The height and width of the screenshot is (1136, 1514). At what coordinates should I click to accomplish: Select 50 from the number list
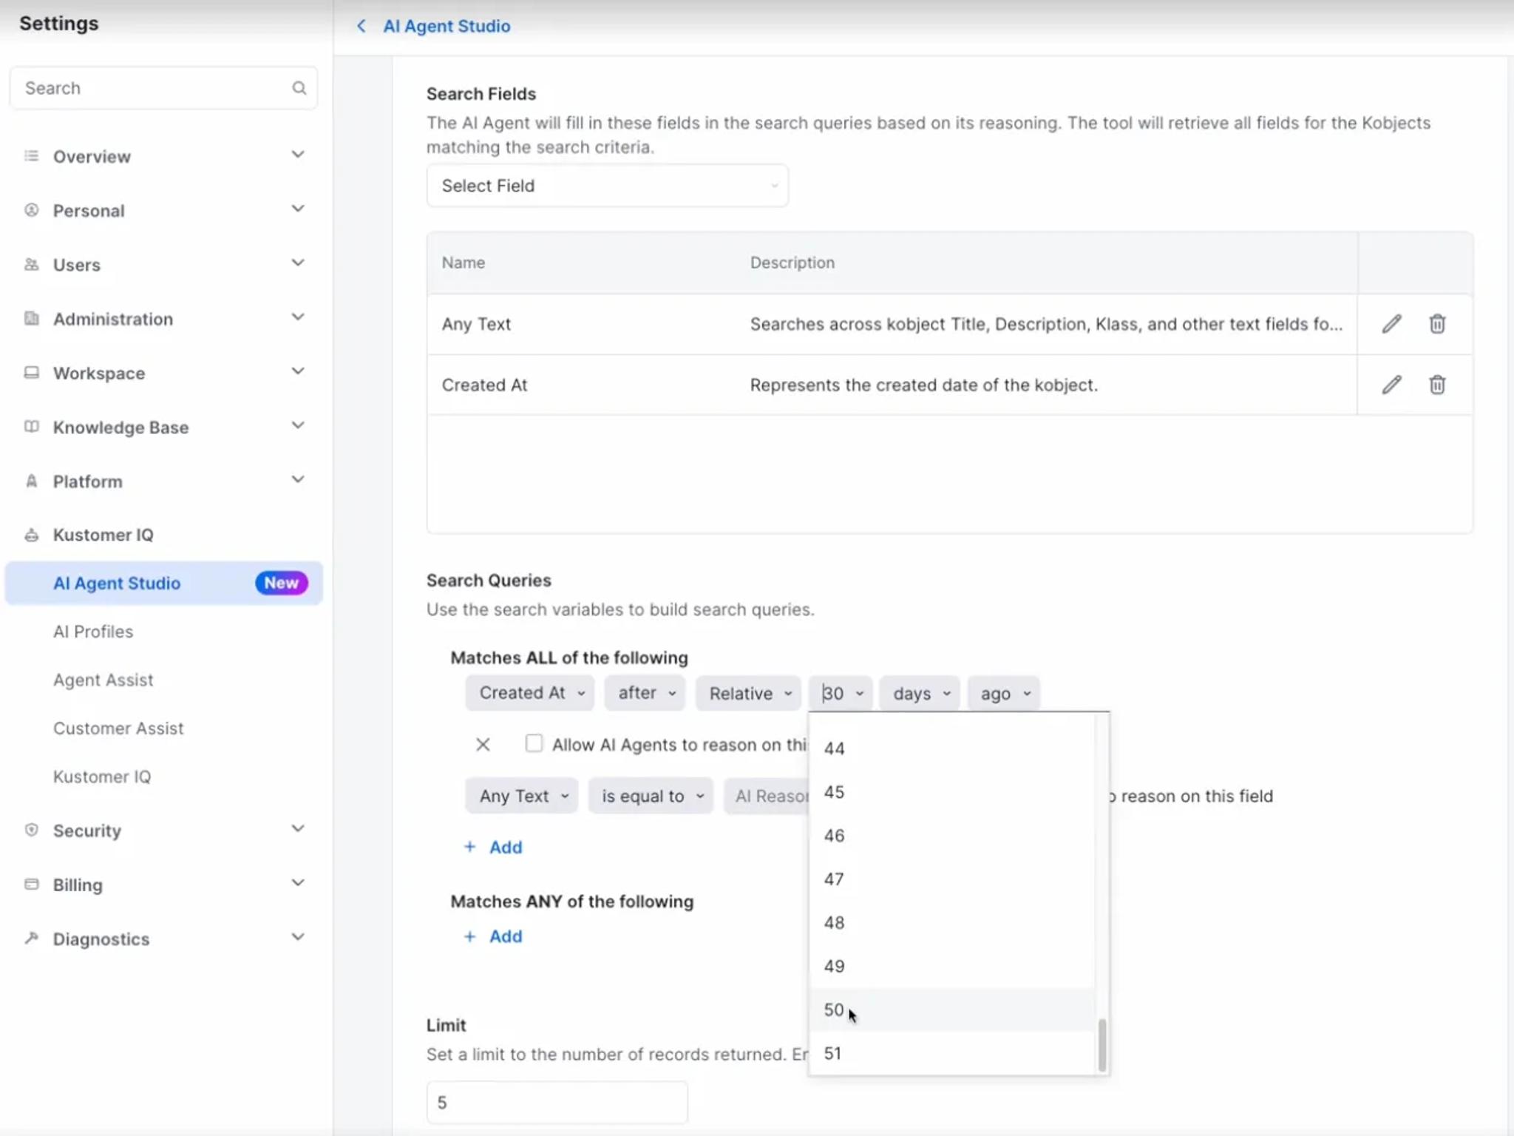tap(952, 1010)
